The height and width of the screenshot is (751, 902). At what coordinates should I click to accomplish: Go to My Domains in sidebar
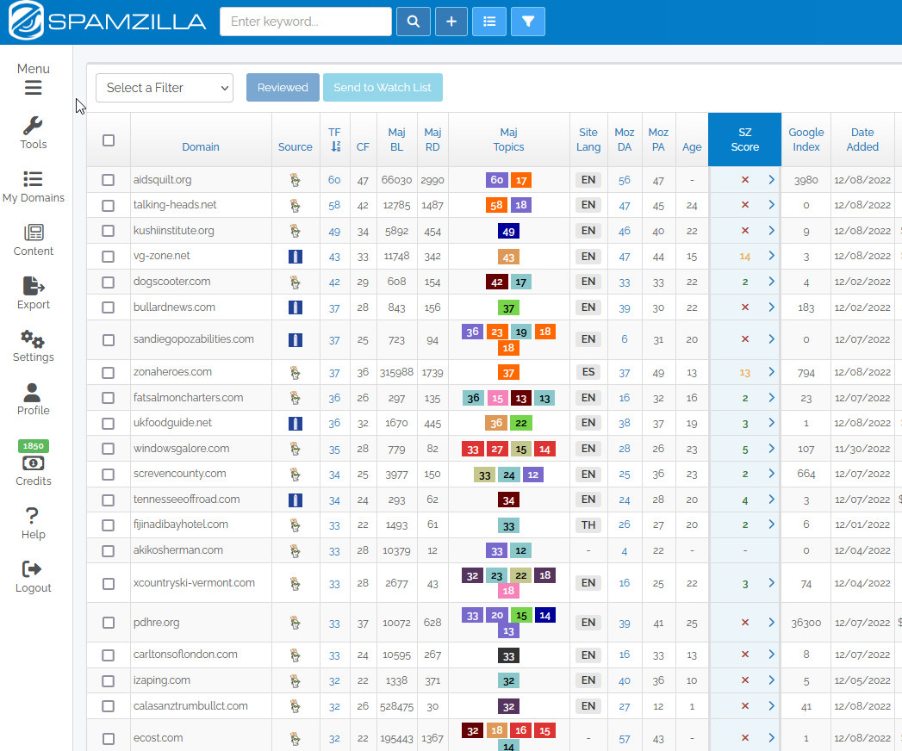(34, 187)
